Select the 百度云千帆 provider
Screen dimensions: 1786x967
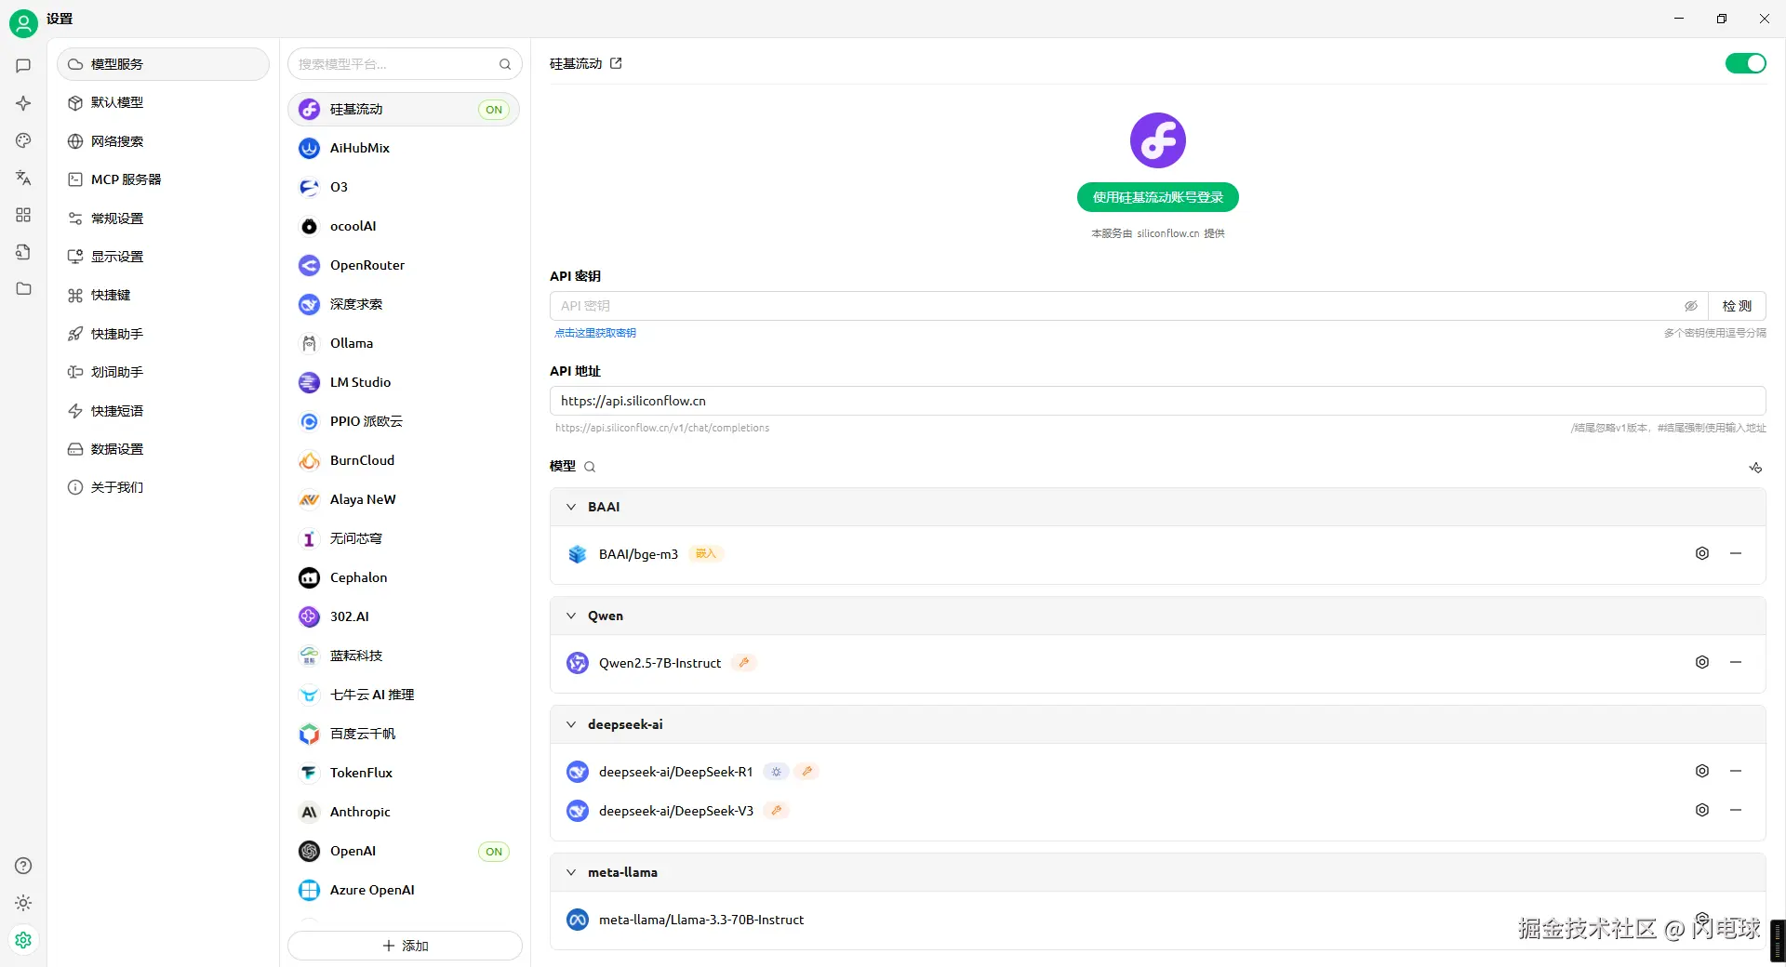pyautogui.click(x=404, y=734)
